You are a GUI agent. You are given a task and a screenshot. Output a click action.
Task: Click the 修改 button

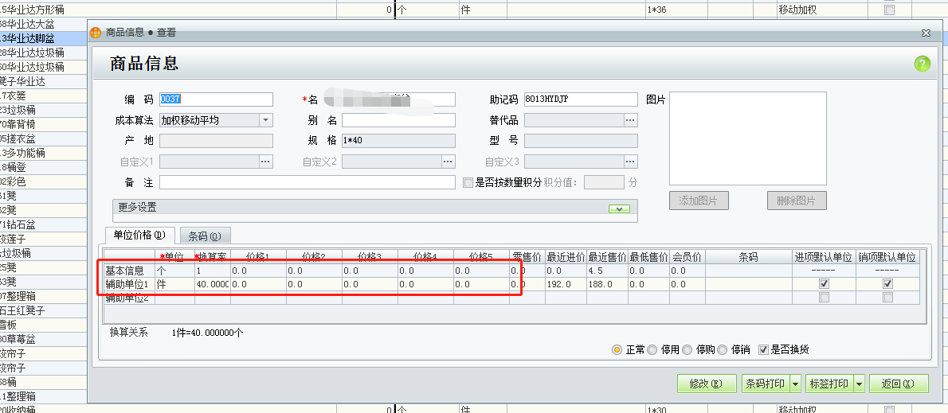(706, 384)
